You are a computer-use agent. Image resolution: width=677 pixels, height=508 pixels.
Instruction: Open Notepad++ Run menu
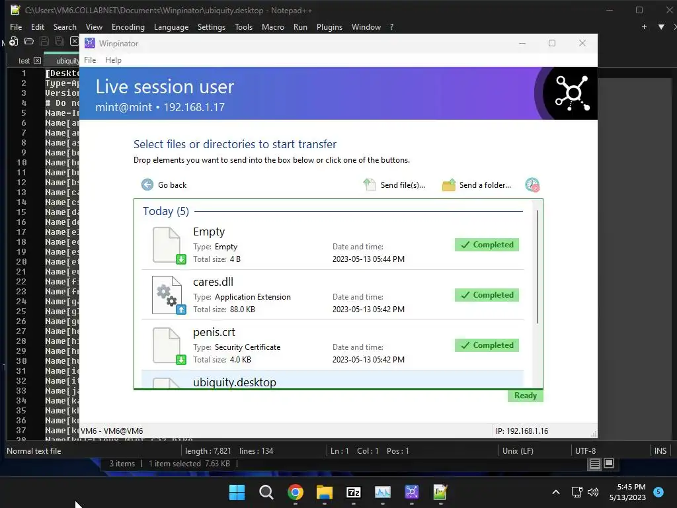click(x=300, y=26)
